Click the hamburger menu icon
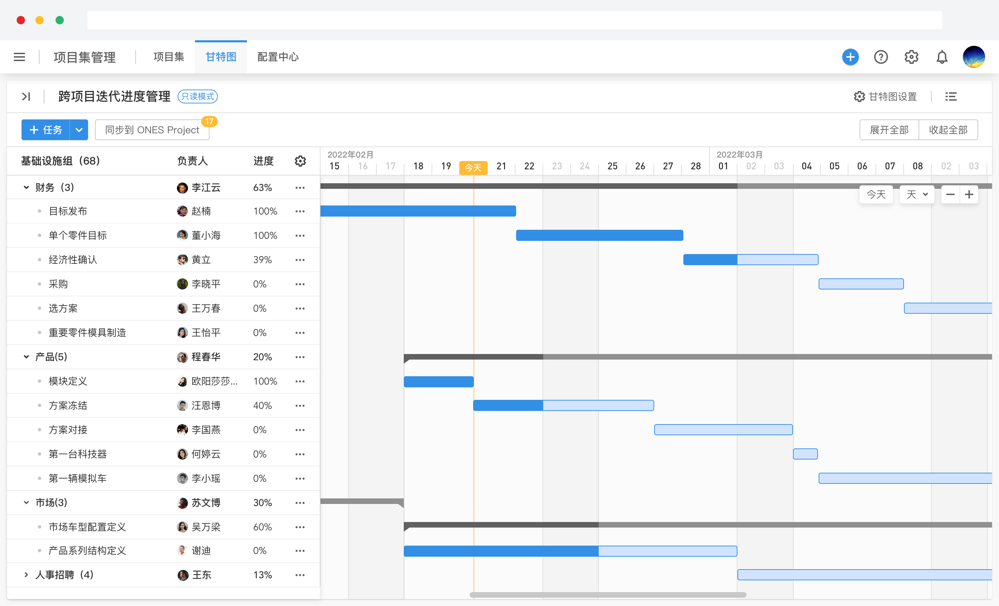The height and width of the screenshot is (606, 999). coord(19,57)
